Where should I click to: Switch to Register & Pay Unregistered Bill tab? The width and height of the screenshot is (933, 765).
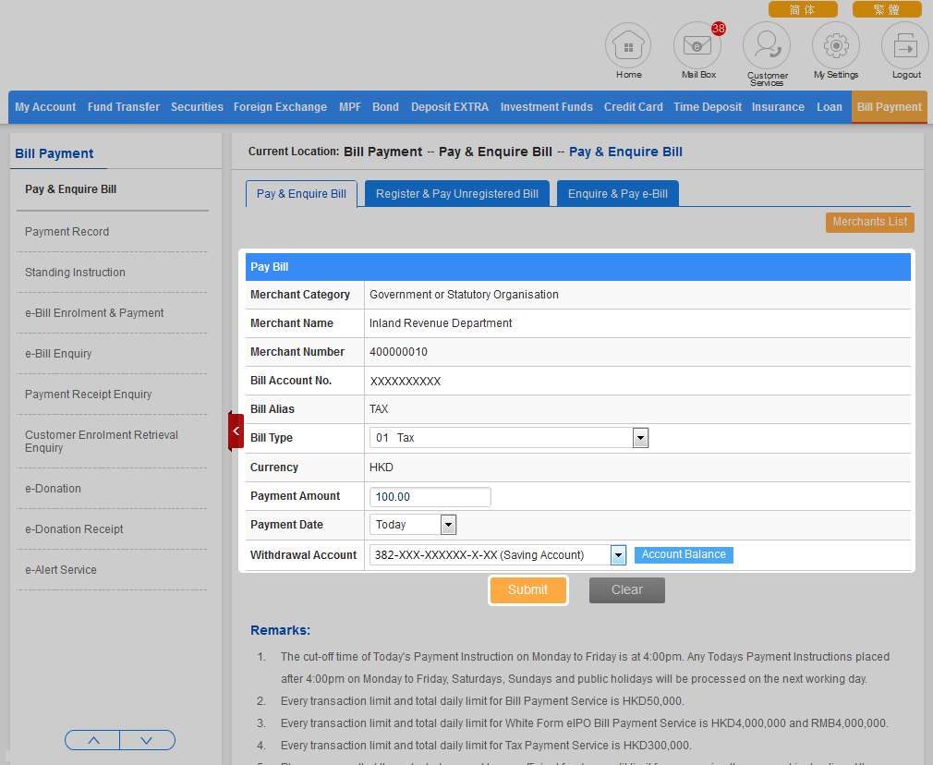coord(456,194)
